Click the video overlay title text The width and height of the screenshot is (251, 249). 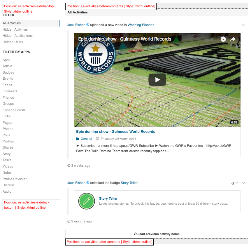coord(125,39)
